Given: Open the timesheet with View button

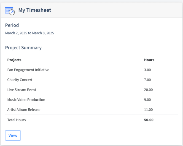Looking at the screenshot, I should coord(13,135).
